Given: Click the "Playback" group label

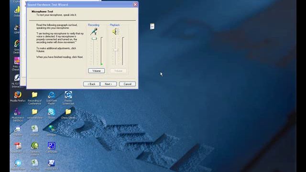Looking at the screenshot, I should [115, 25].
